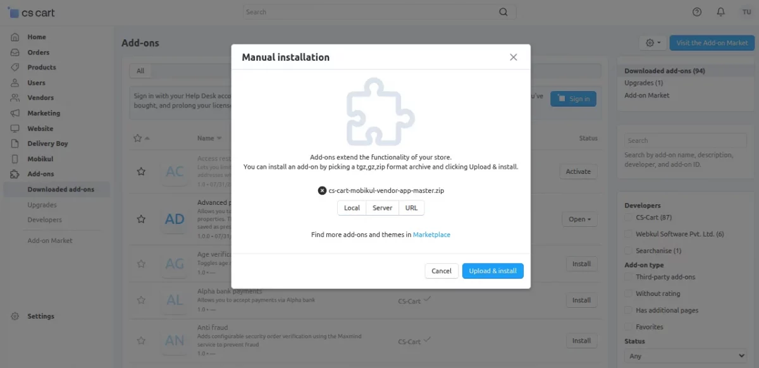Select the Server upload option
Viewport: 759px width, 368px height.
coord(382,208)
